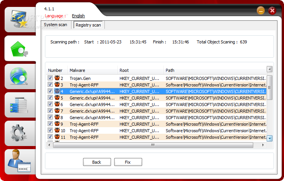
Task: Select Troj-Agent-RFF name in row 9
Action: click(x=84, y=124)
